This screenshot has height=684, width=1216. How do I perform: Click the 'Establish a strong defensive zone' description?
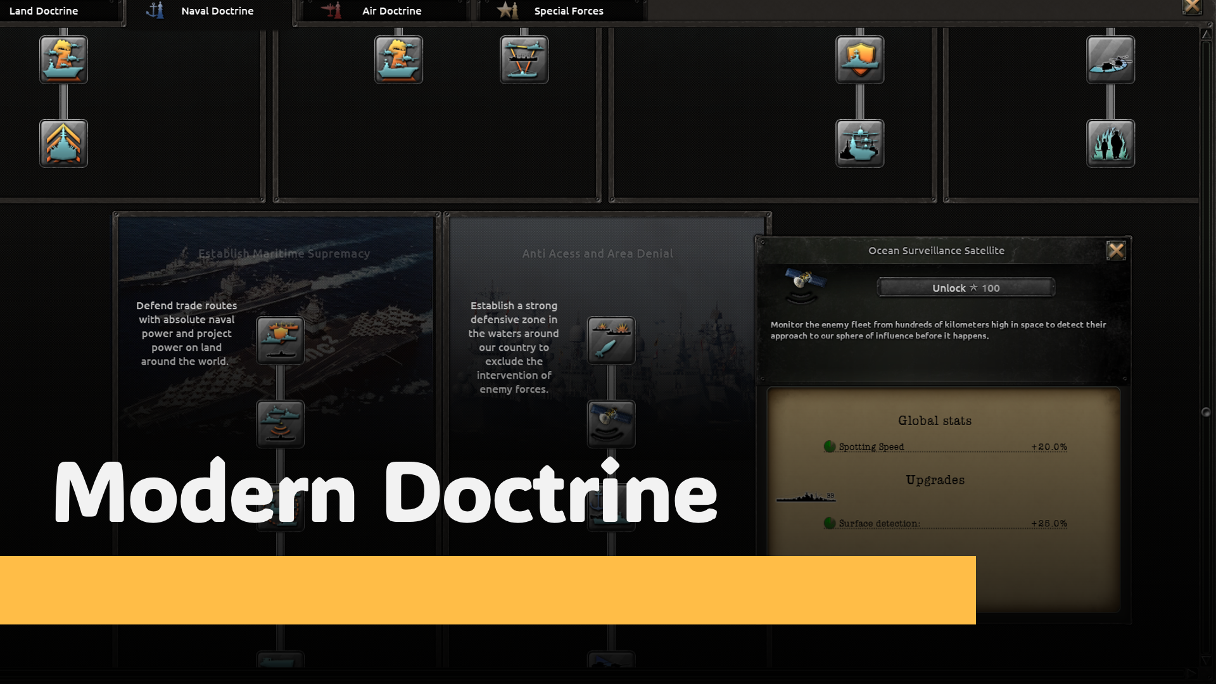tap(514, 347)
